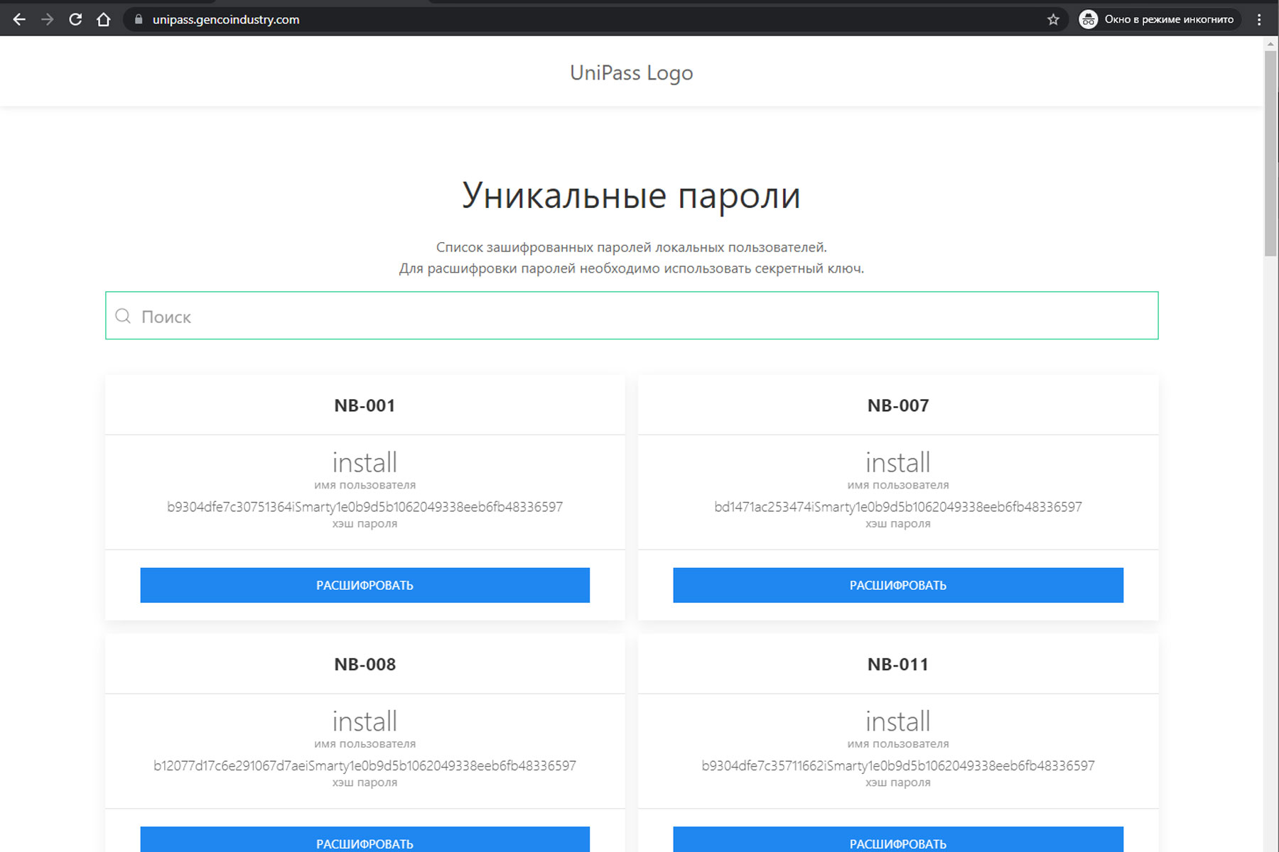
Task: Click the UniPass Logo header
Action: tap(631, 72)
